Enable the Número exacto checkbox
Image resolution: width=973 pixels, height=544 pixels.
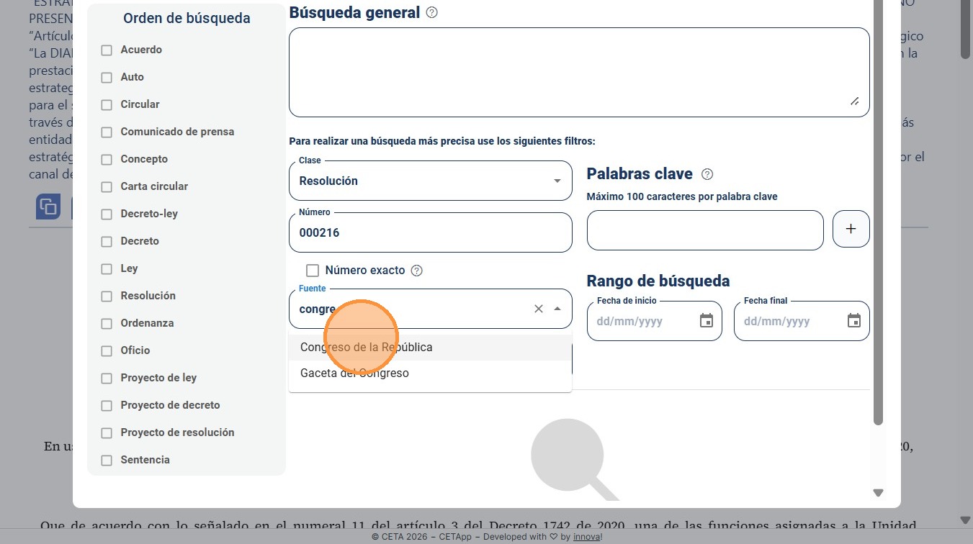click(313, 271)
